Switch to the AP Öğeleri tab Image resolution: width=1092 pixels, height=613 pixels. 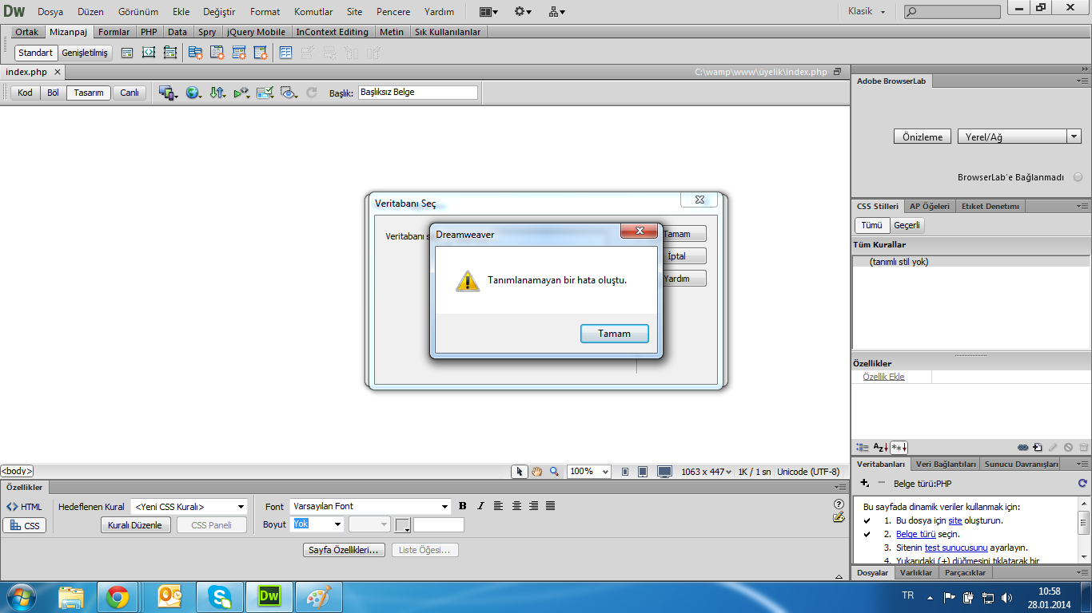point(930,206)
